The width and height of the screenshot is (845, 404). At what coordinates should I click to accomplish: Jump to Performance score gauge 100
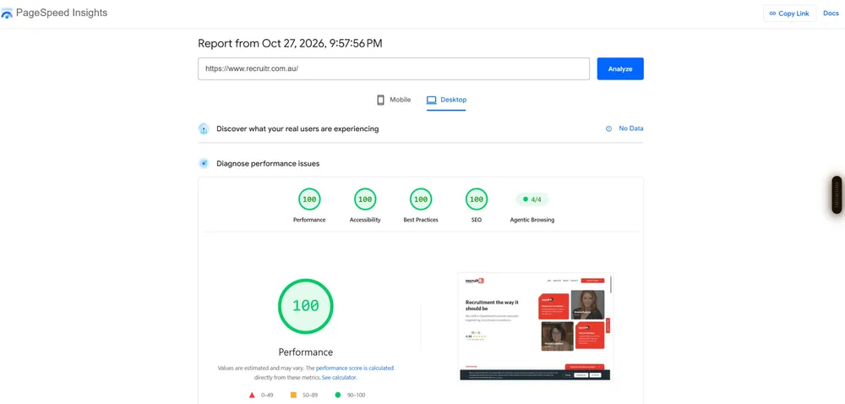click(x=309, y=199)
